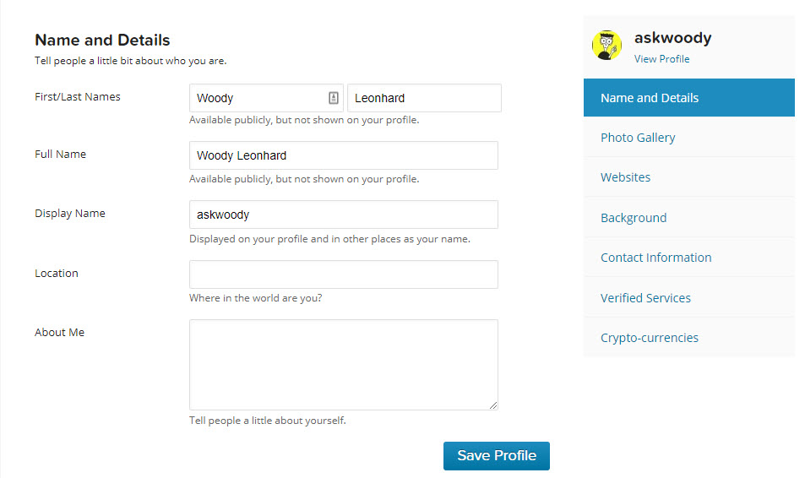
Task: Click the askwoody username heading
Action: (x=672, y=38)
